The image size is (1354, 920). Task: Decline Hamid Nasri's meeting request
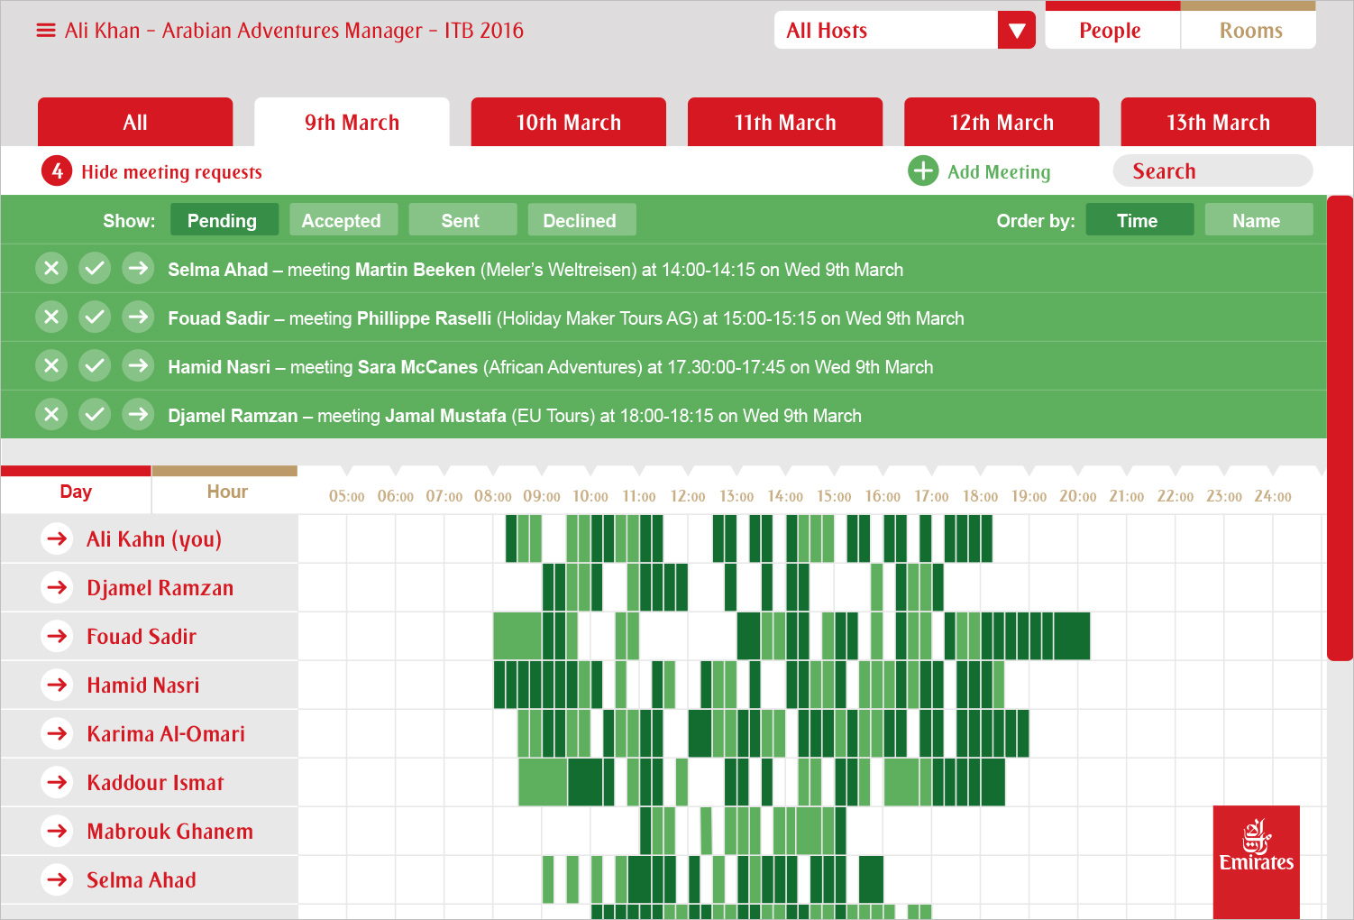(51, 366)
